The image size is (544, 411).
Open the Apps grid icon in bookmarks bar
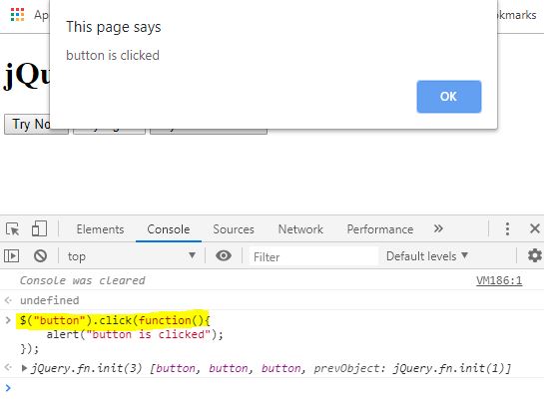[17, 15]
